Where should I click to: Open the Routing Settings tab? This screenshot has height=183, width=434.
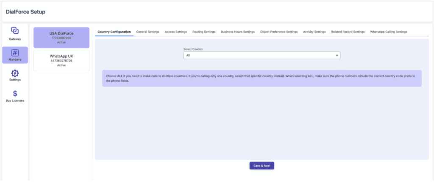pos(204,32)
